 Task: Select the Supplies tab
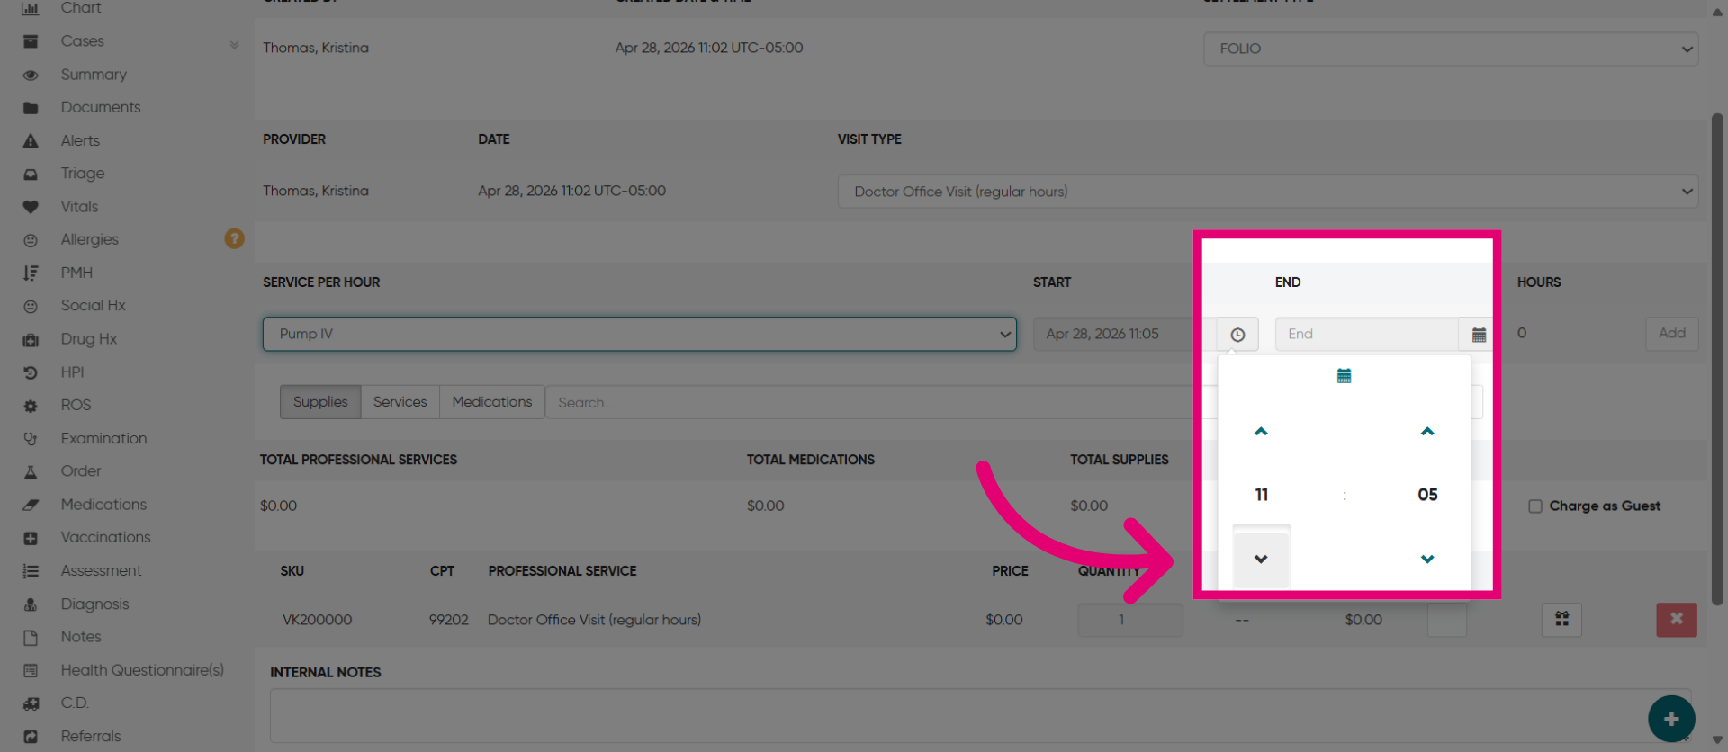pos(320,402)
